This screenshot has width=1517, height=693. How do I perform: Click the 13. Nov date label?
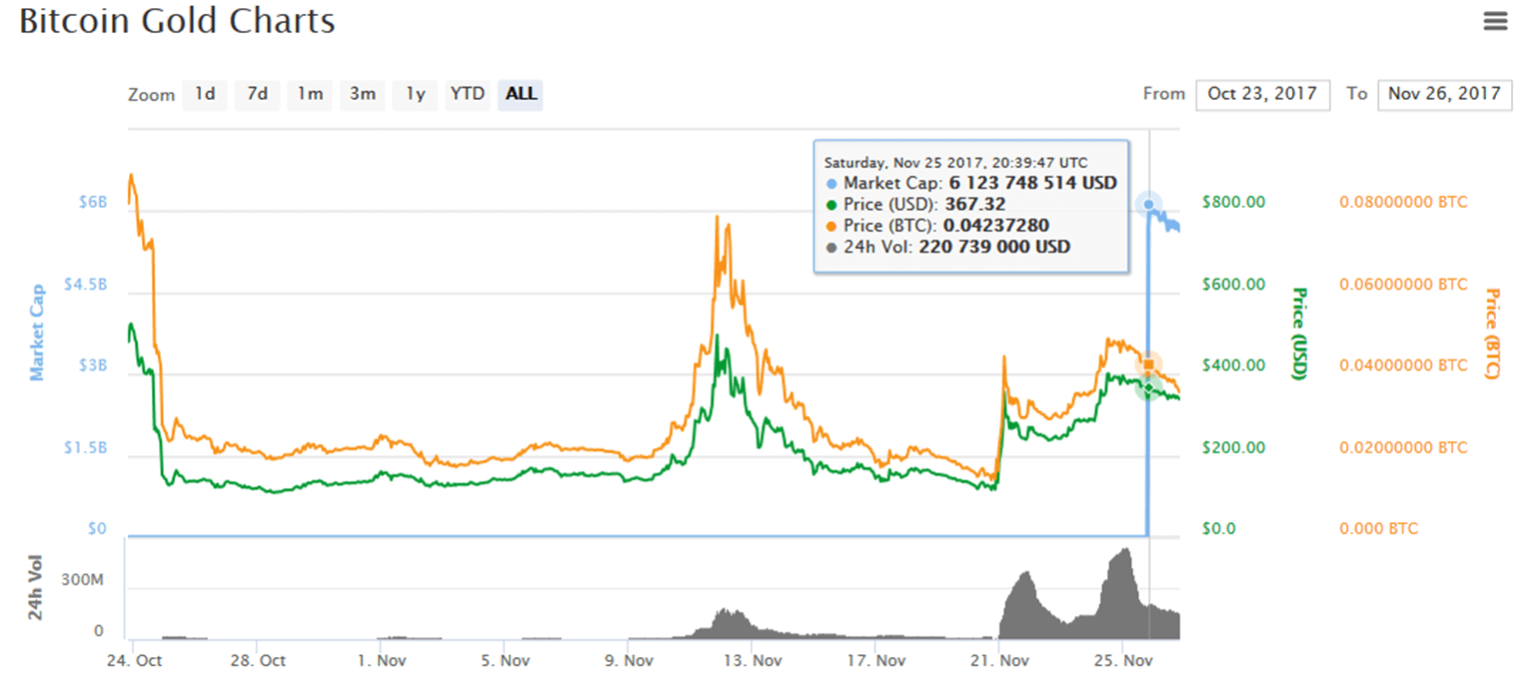tap(752, 661)
